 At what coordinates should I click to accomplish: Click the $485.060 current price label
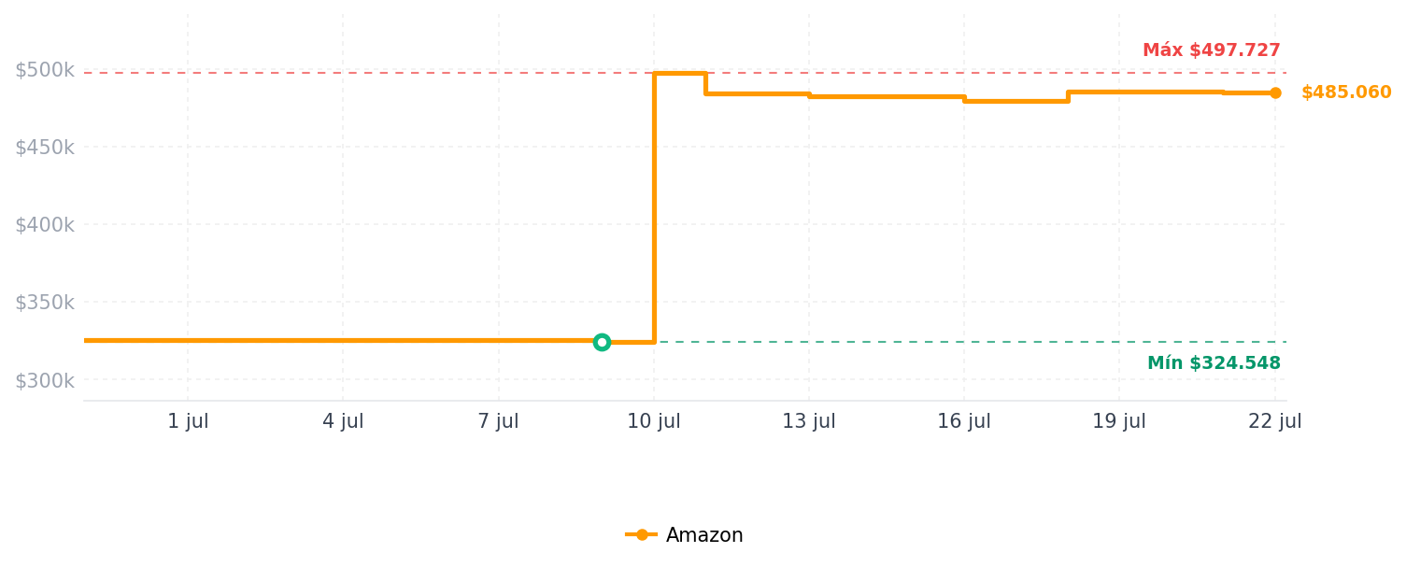[1346, 92]
